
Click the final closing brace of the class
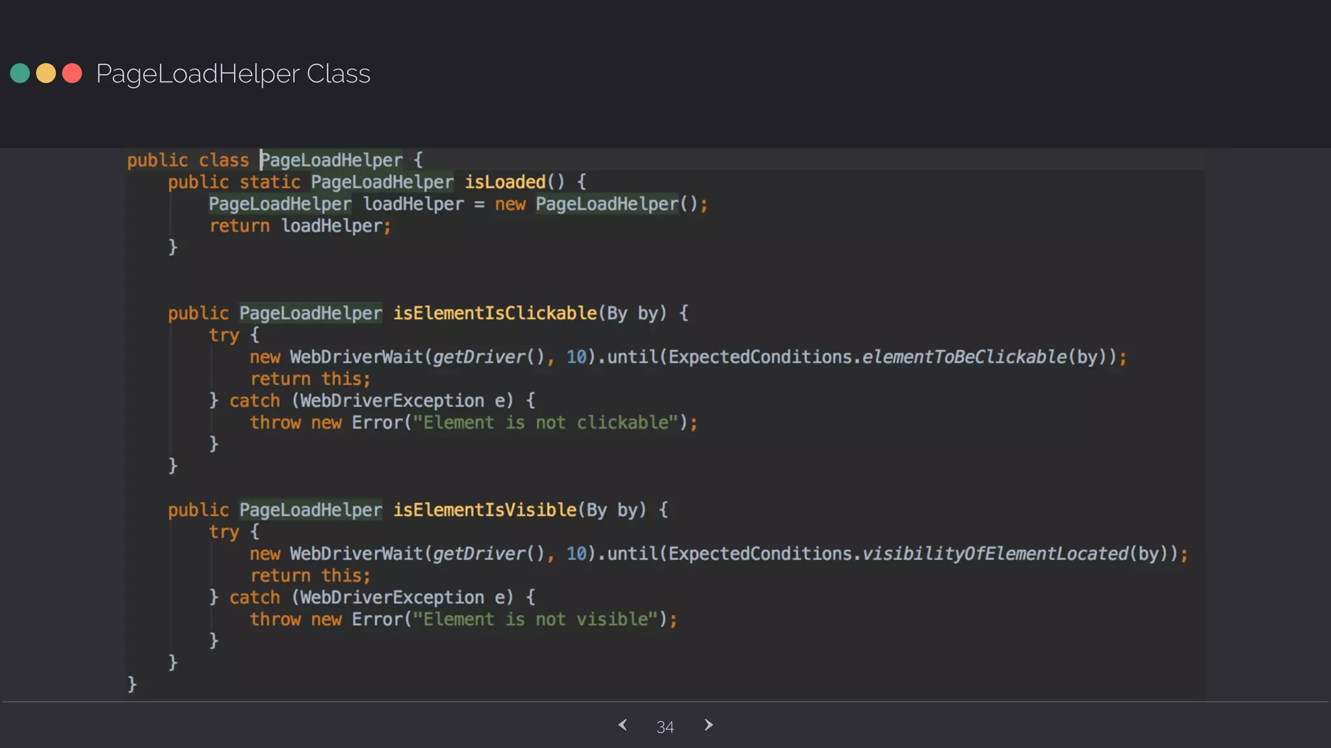[x=132, y=684]
